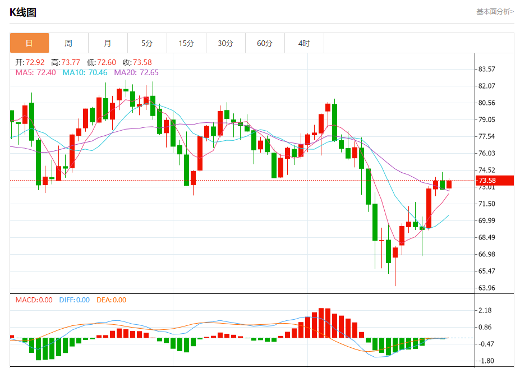Click the latest red candlestick at chart right
Viewport: 520px width, 368px height.
449,184
